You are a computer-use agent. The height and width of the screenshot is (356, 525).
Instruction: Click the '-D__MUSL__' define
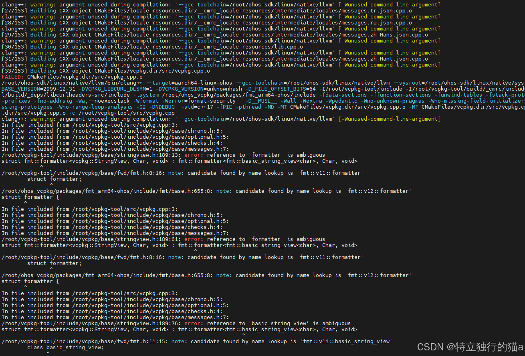pos(261,101)
